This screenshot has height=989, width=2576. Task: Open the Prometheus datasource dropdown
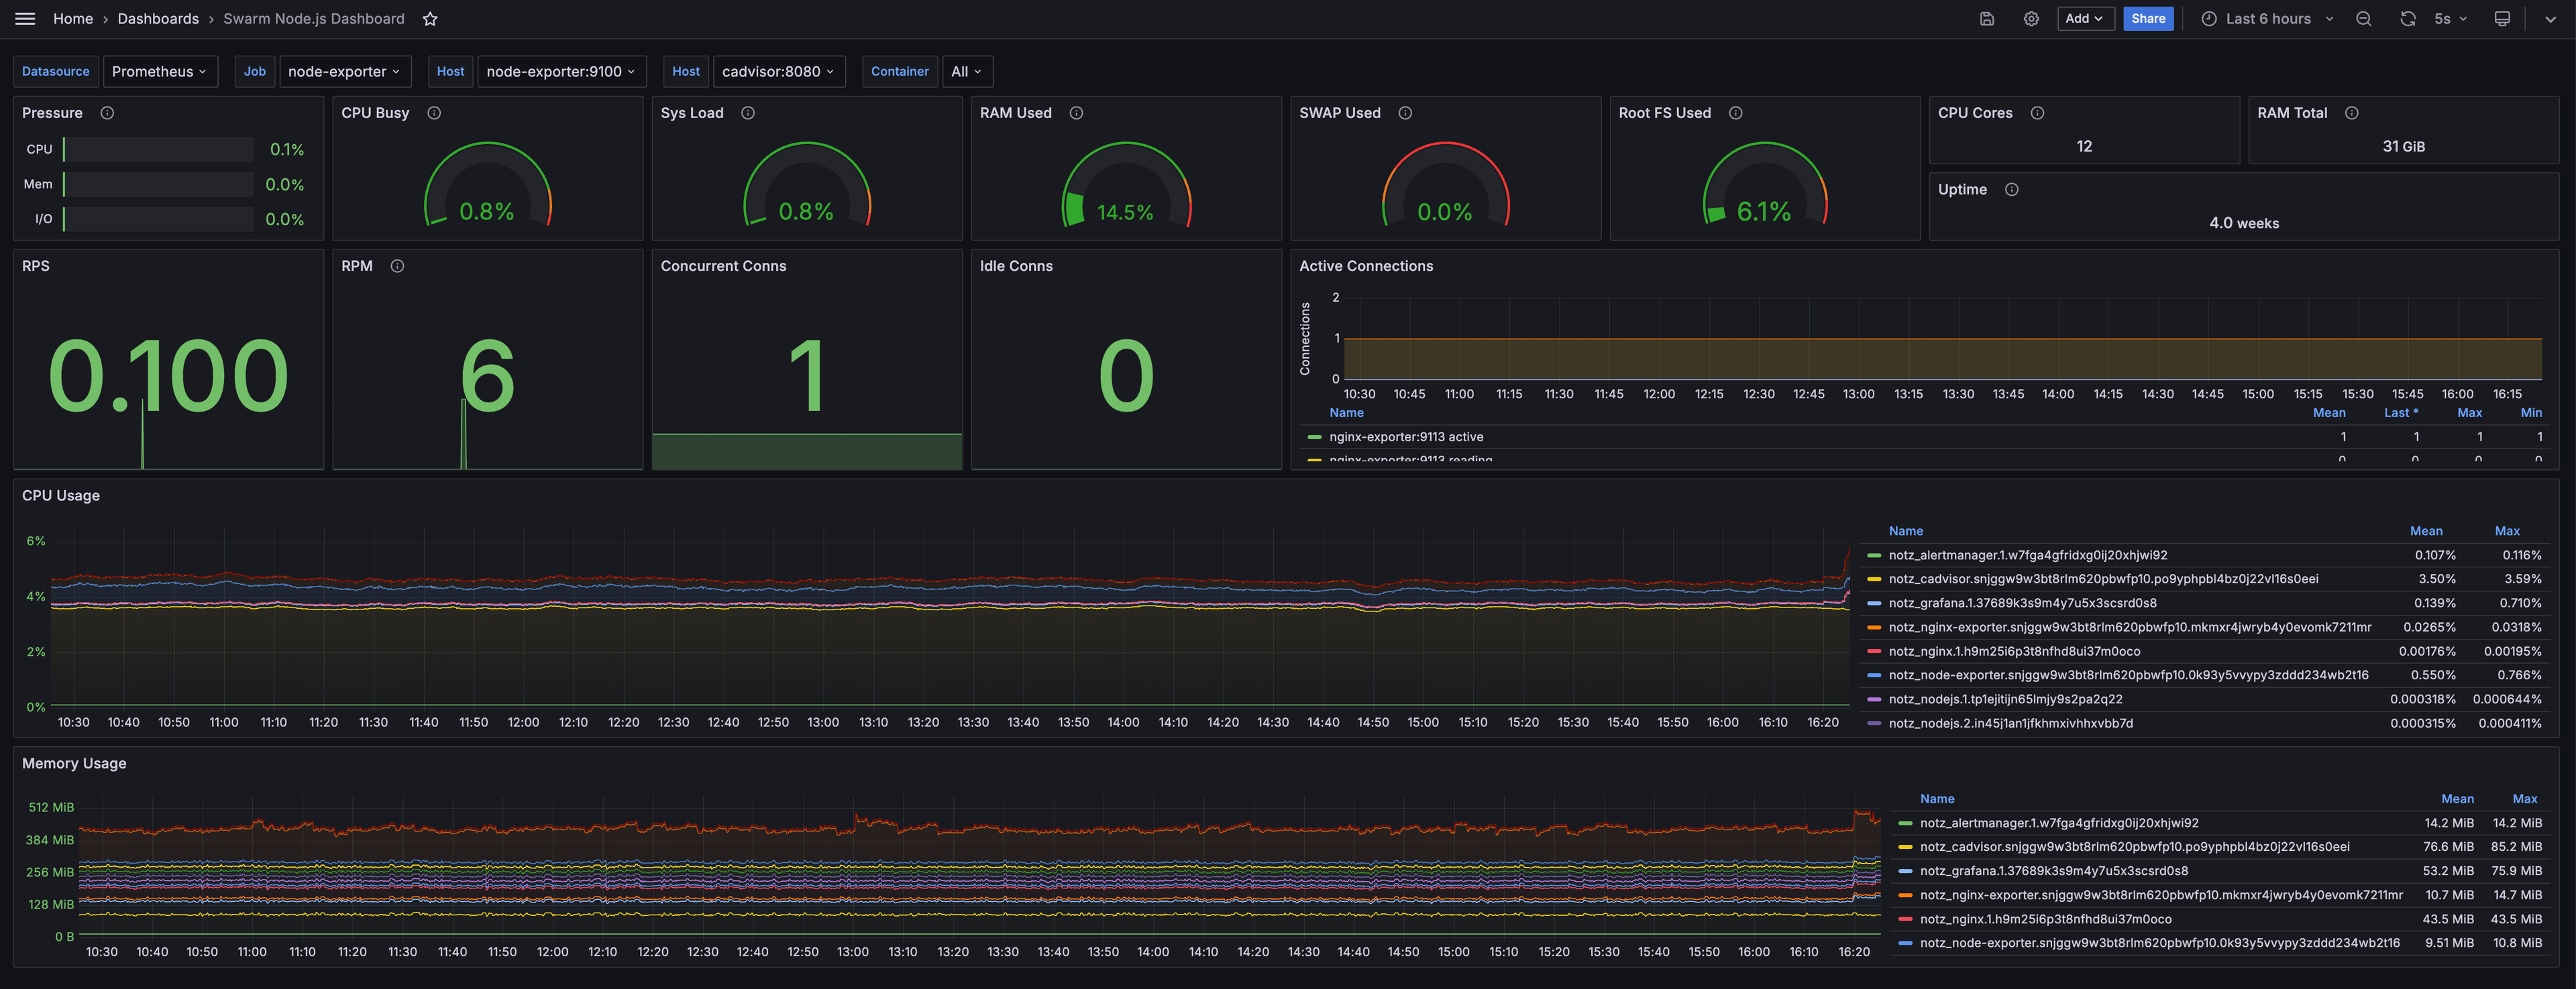coord(160,71)
